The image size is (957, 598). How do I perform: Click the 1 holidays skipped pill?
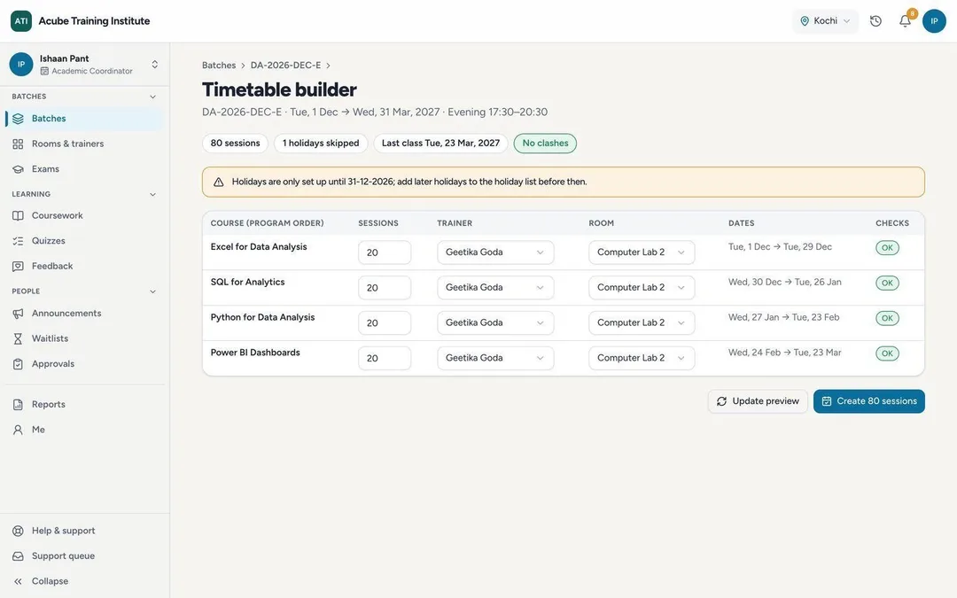coord(321,144)
